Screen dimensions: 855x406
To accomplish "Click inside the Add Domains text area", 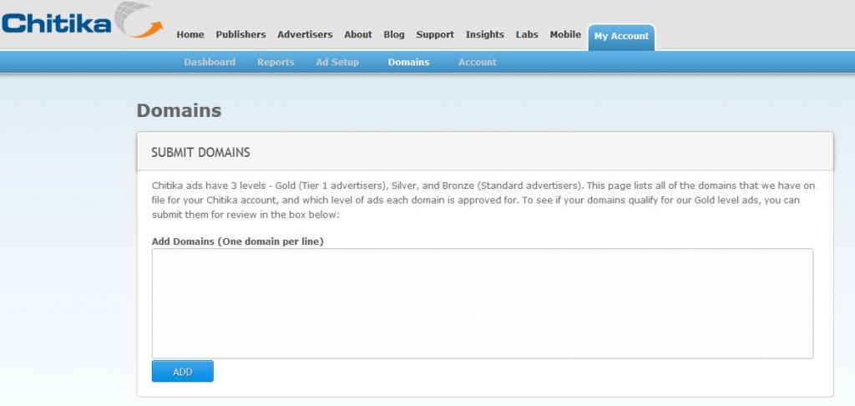I will 482,303.
